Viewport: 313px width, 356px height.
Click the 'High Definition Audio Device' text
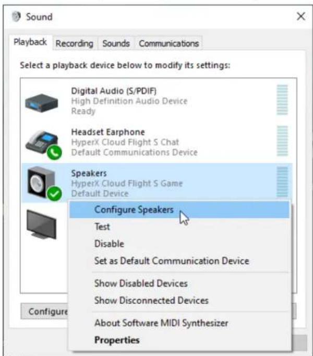tap(129, 101)
